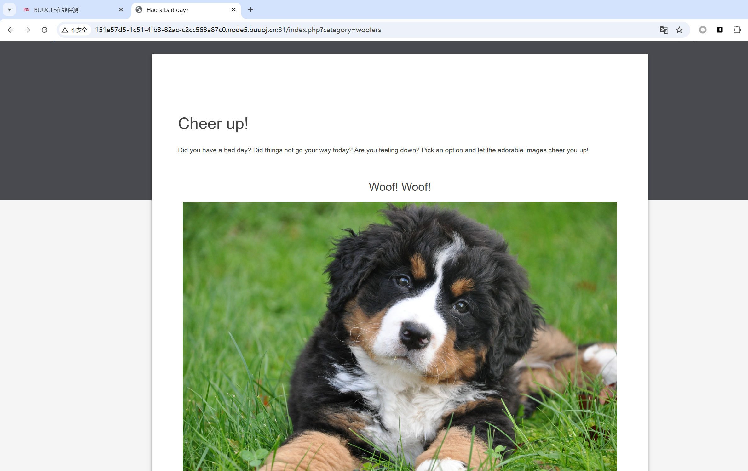Click the Cheer up! heading

click(x=213, y=123)
